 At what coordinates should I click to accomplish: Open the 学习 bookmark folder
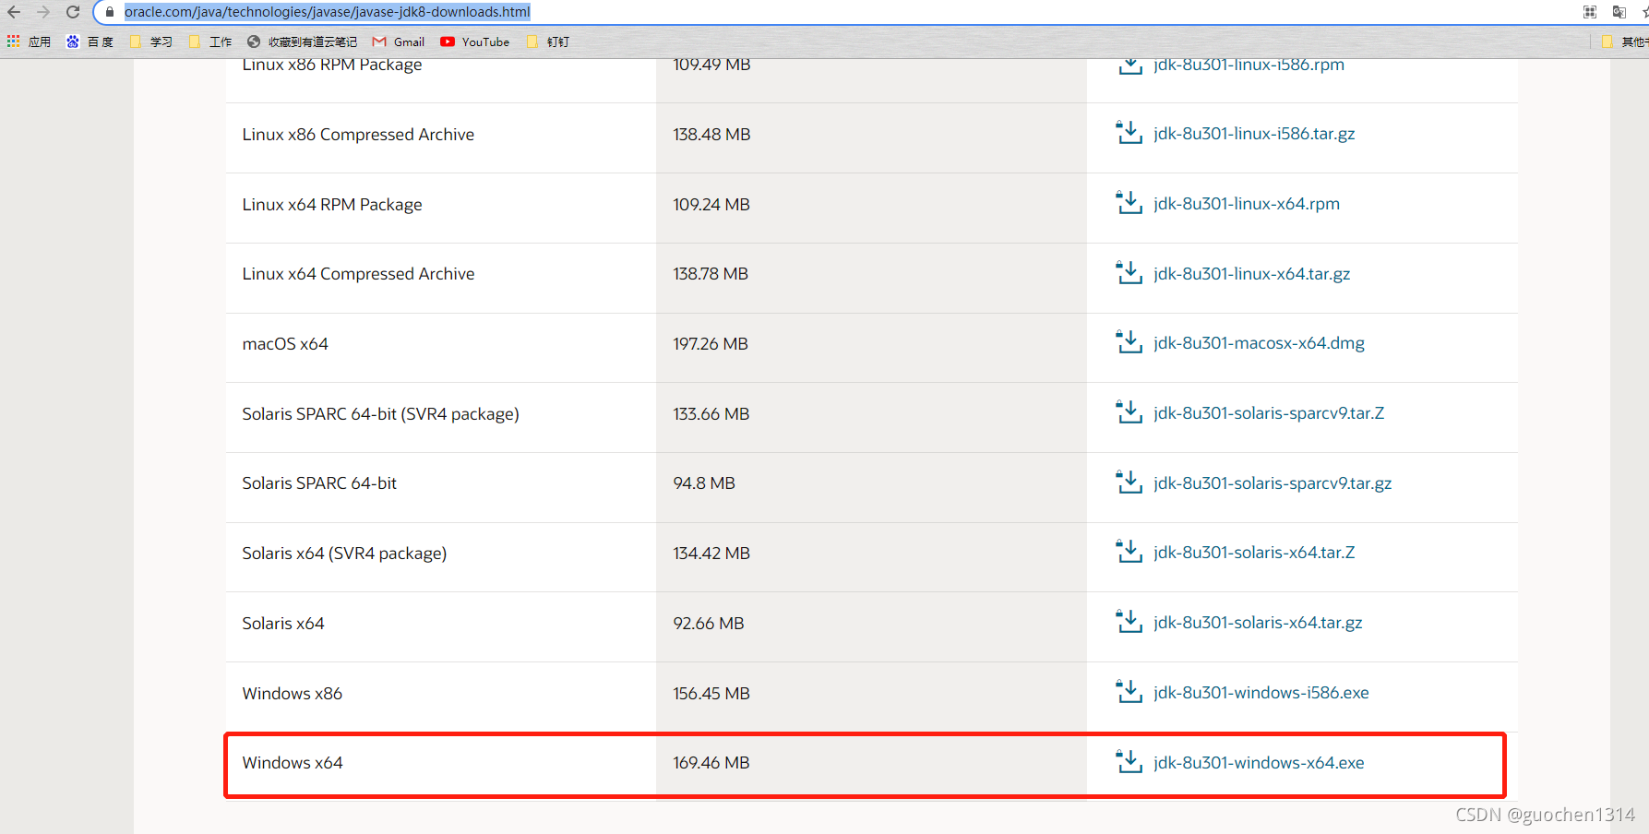(151, 42)
